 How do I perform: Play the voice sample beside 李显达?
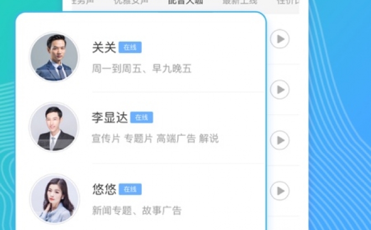tap(280, 140)
